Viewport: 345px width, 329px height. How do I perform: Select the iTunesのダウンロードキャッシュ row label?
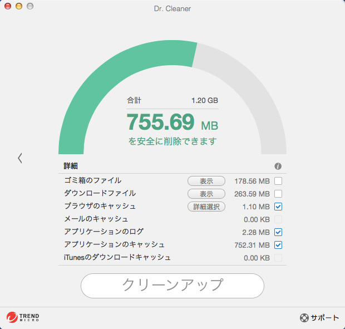(x=117, y=257)
